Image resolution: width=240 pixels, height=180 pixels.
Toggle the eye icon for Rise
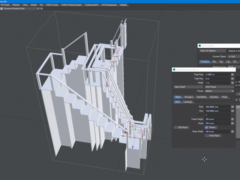click(x=232, y=107)
